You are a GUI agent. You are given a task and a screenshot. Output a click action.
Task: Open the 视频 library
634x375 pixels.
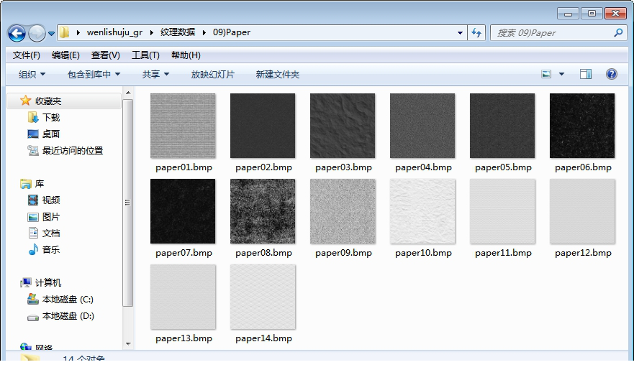(x=51, y=200)
